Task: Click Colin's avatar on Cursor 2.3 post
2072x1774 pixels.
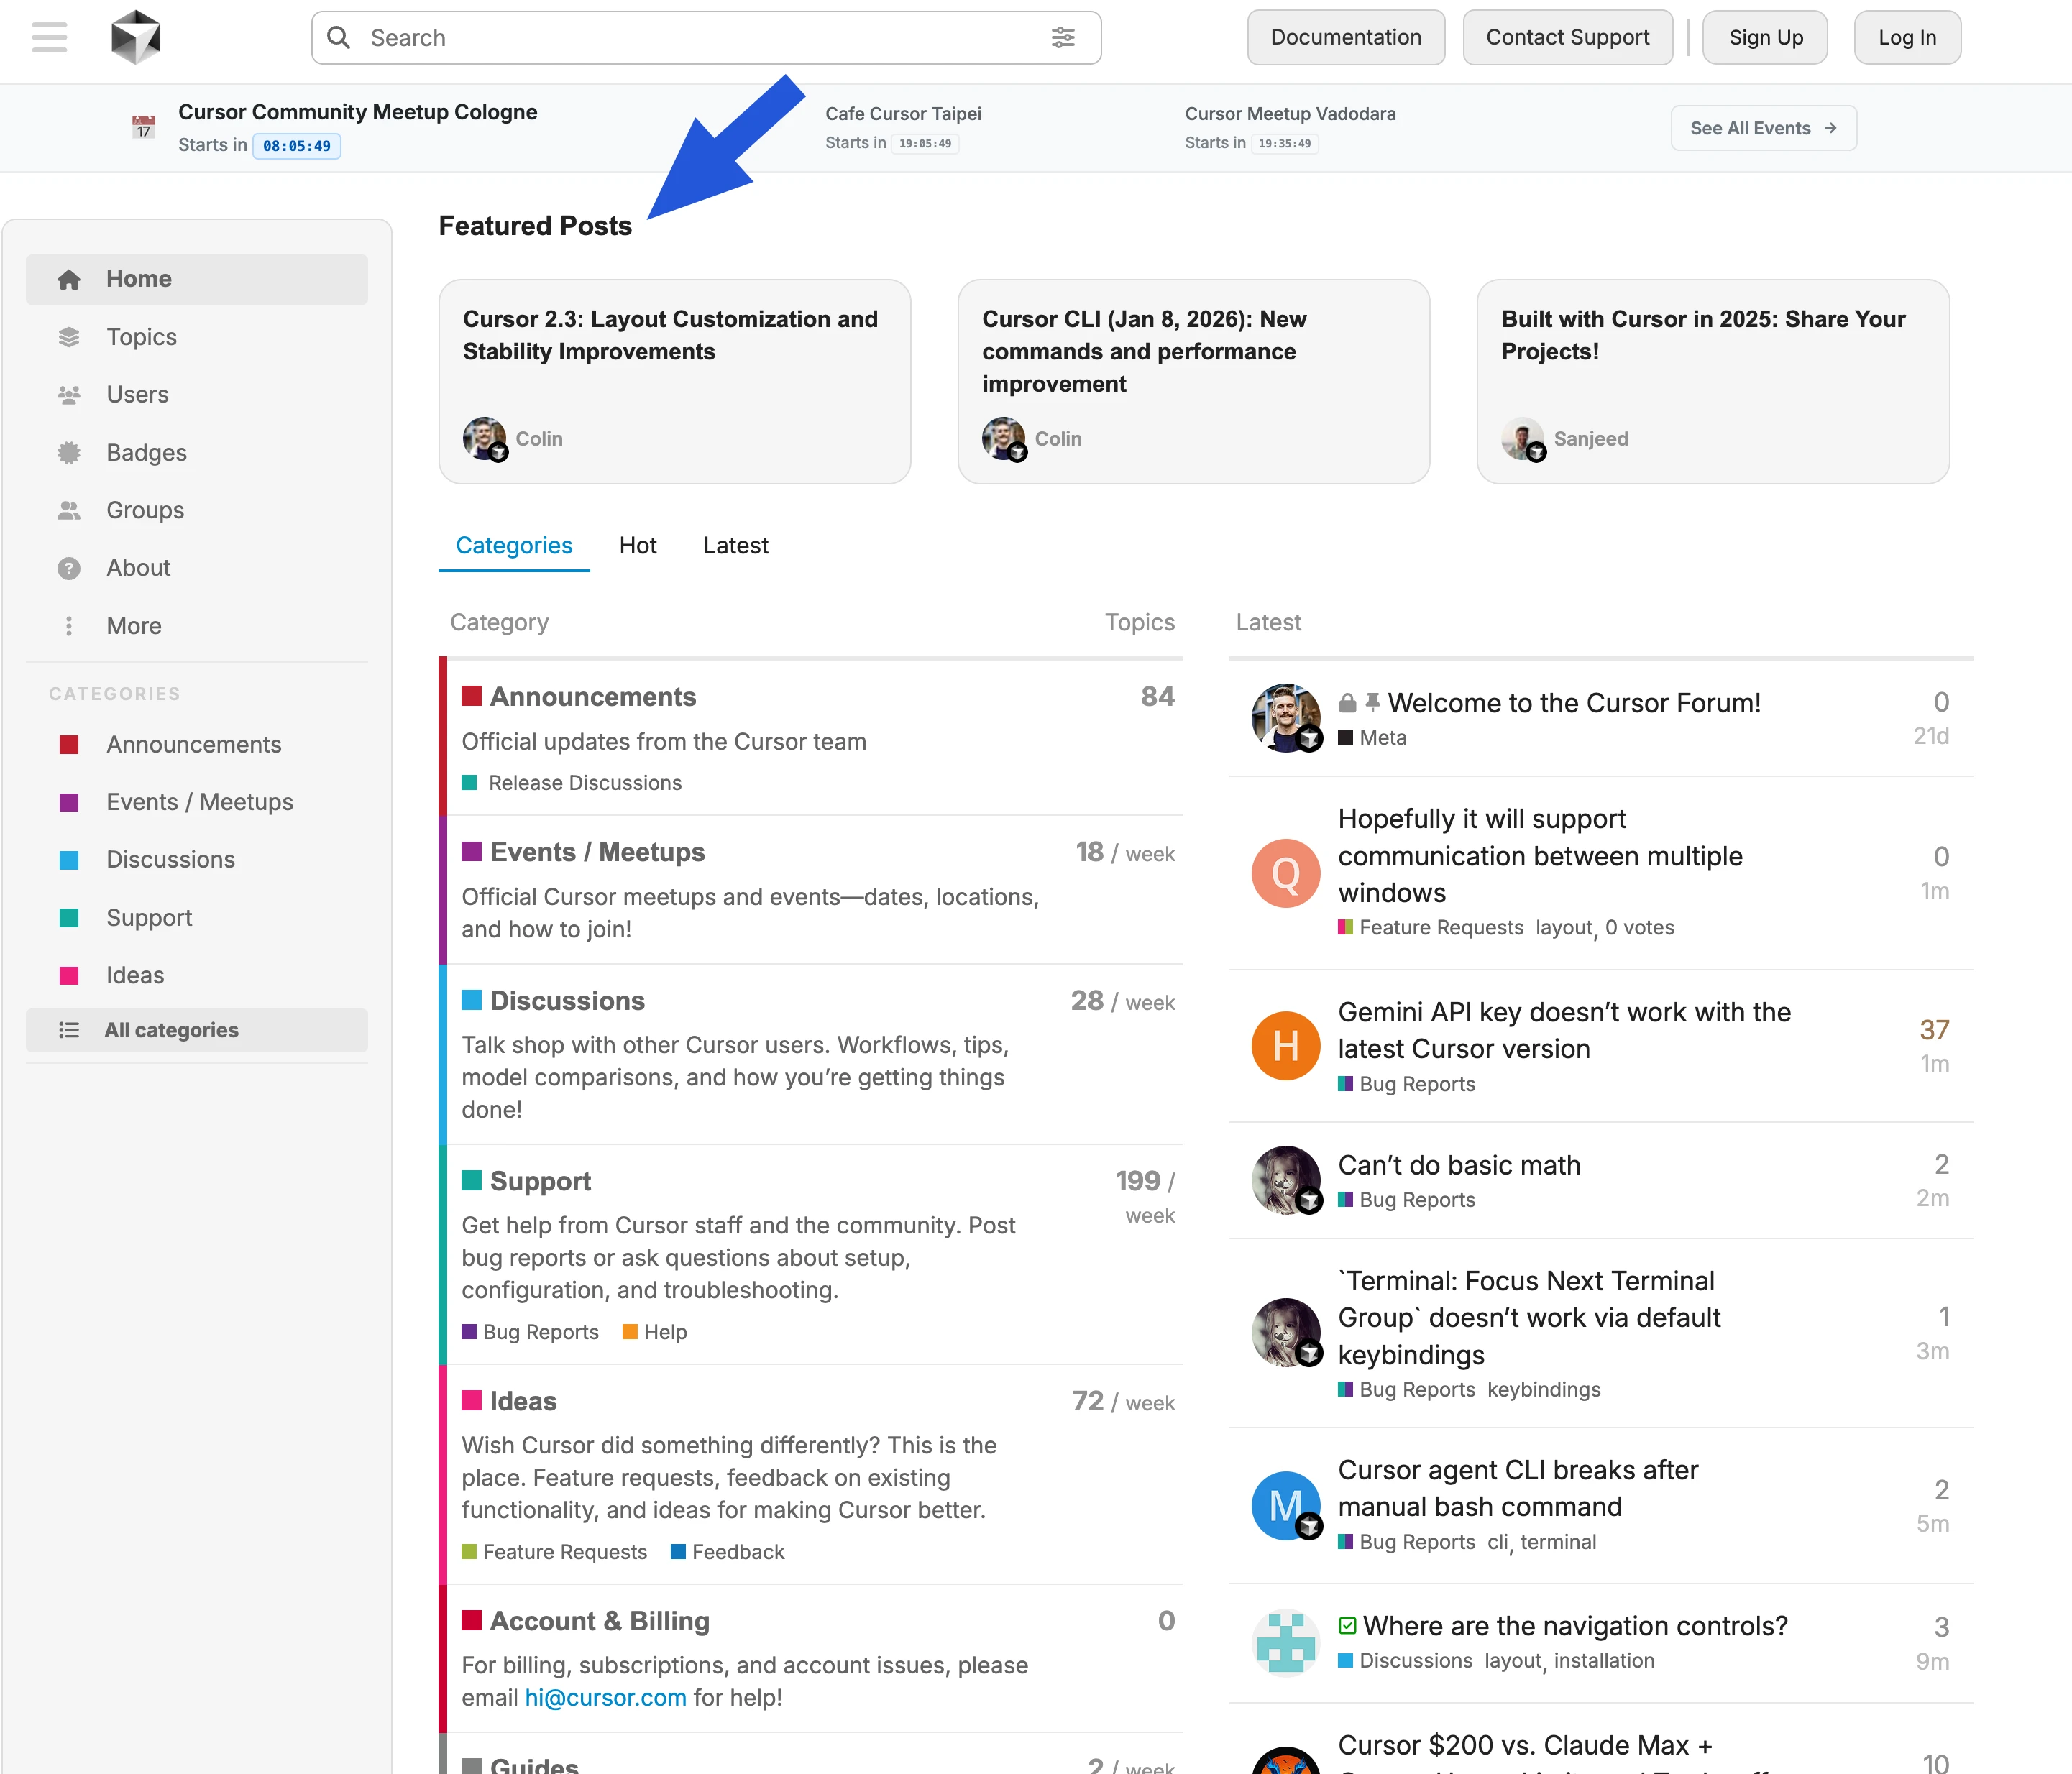Action: [x=484, y=438]
